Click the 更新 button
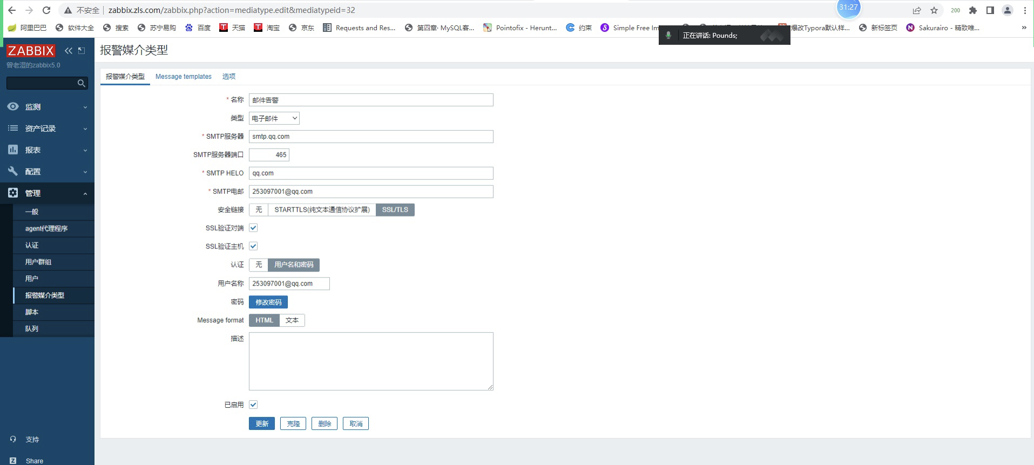 click(x=262, y=424)
